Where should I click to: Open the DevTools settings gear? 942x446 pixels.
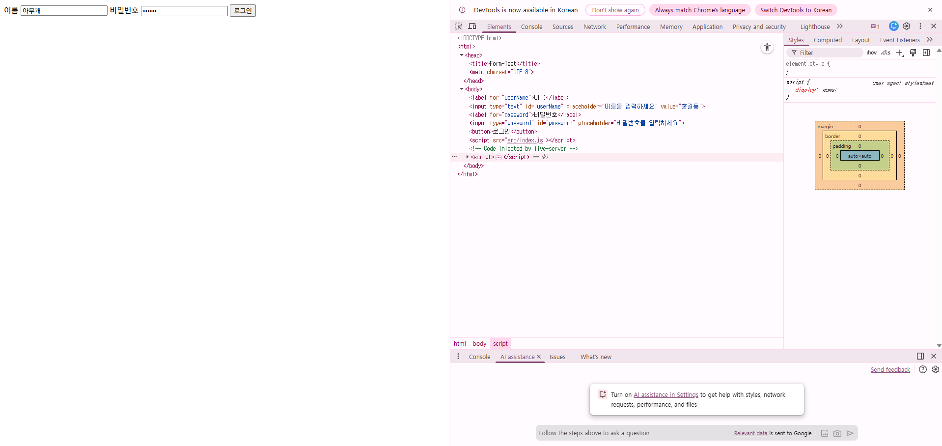[907, 27]
